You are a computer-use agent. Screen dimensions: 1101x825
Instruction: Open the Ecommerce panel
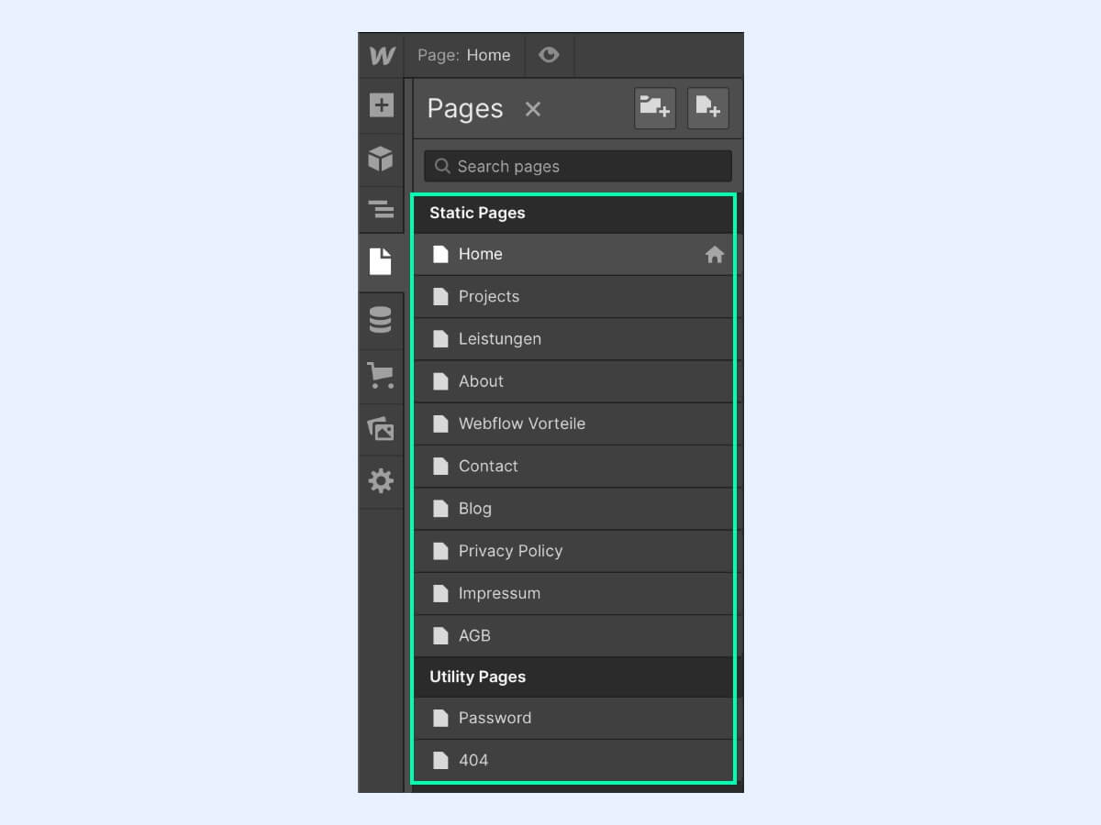coord(380,375)
